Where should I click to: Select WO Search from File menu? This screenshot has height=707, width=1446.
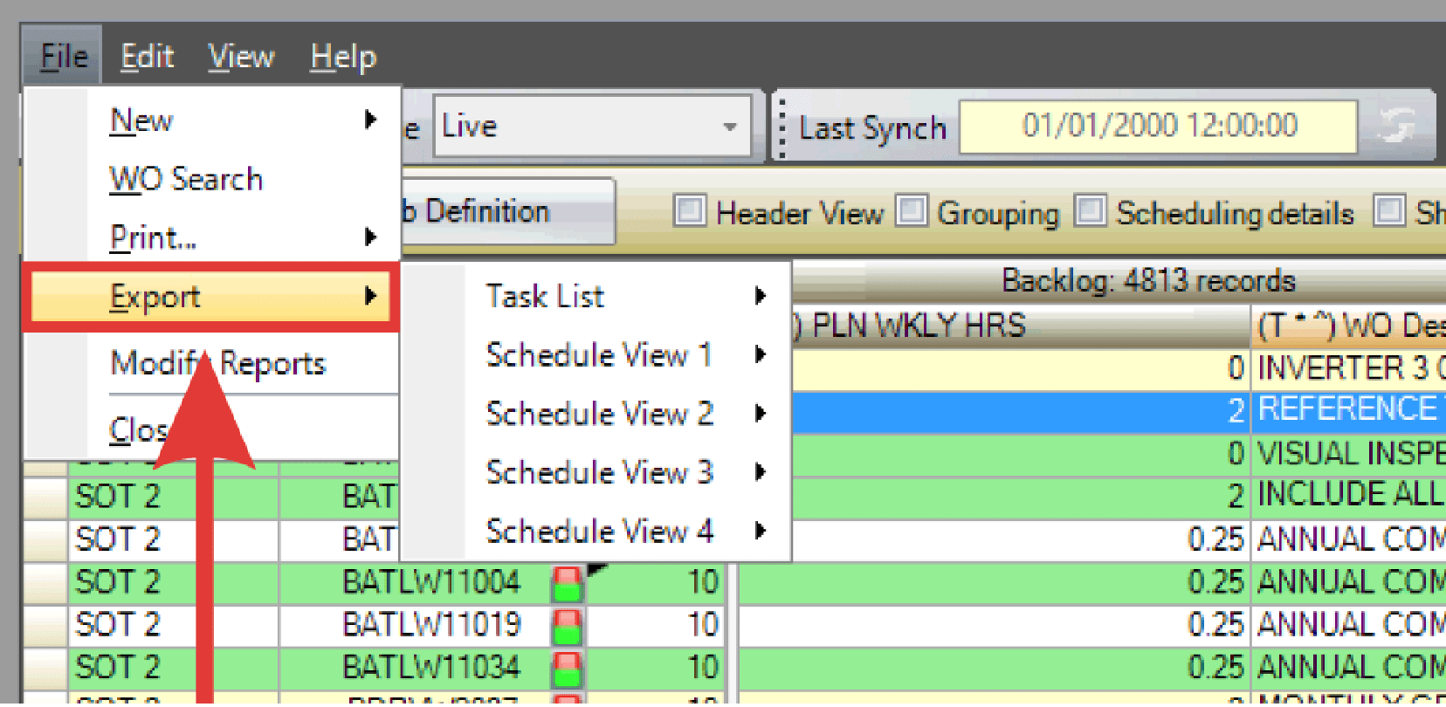point(186,179)
